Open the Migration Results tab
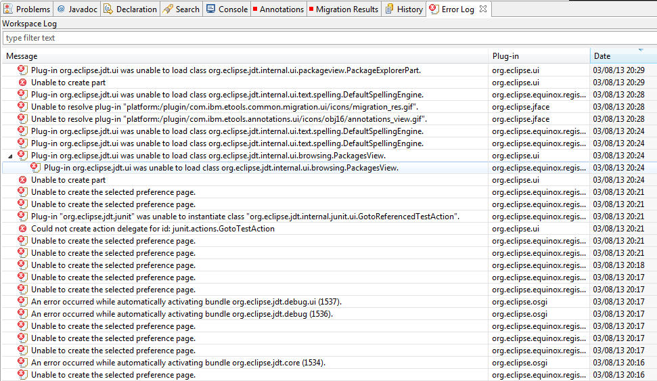 [344, 9]
